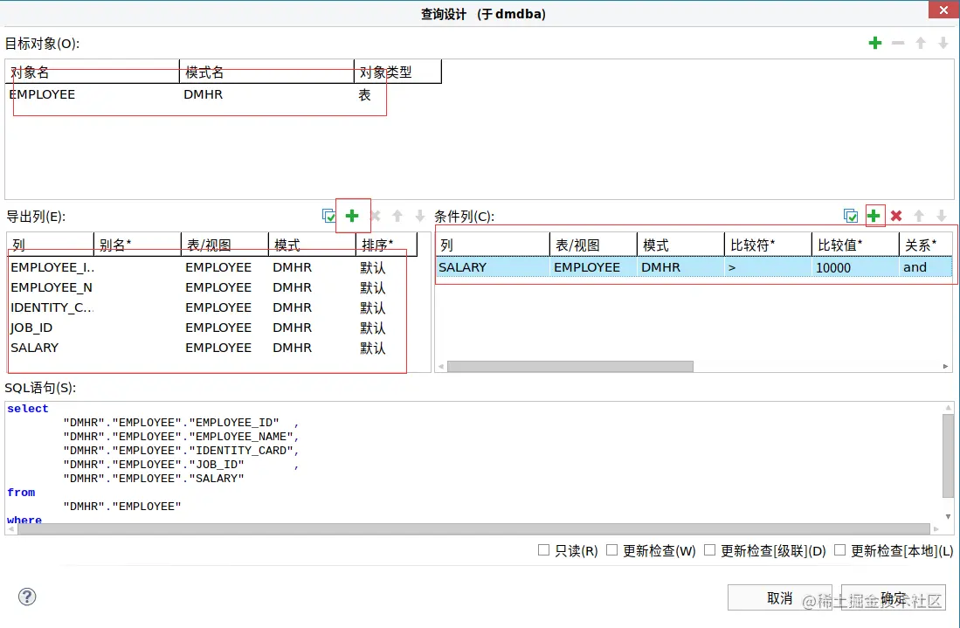Click the 确定 button
This screenshot has height=628, width=960.
coord(894,598)
